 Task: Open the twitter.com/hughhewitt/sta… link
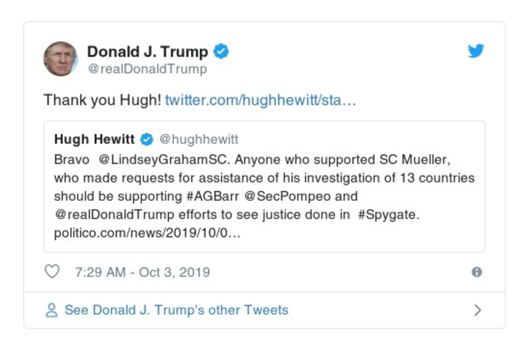tap(261, 100)
